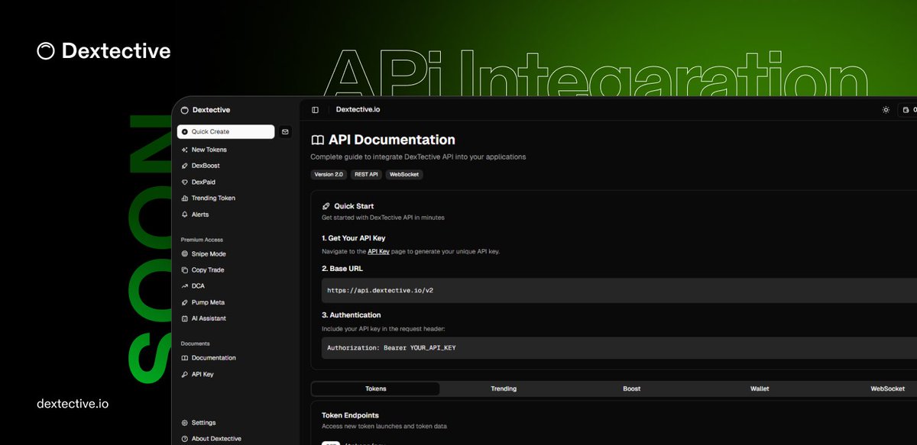Click the wallet counter icon at top right

(907, 110)
